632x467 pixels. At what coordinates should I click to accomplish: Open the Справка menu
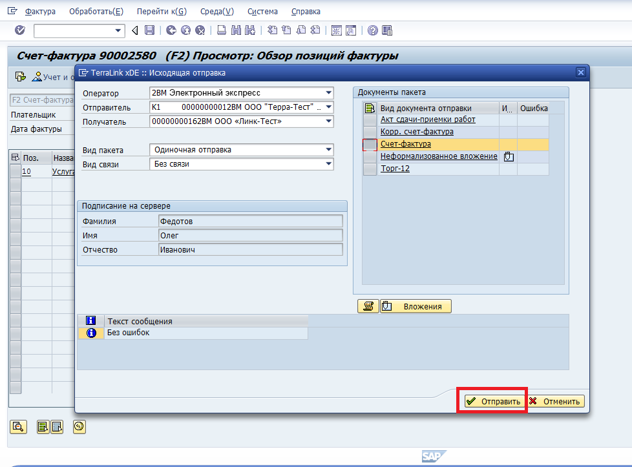click(306, 12)
